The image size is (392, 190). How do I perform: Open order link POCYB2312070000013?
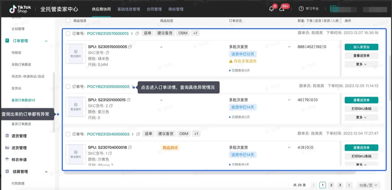coord(108,33)
